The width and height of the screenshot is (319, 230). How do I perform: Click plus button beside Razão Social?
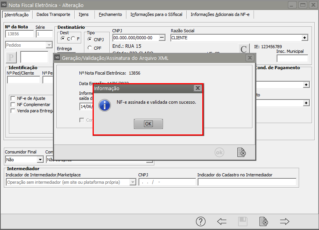tap(305, 38)
